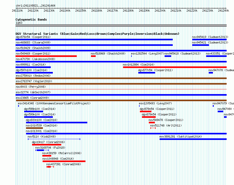Screen dimensions: 234x185
Task: Select nsv5110 (Kidd2008) label
Action: 42,137
